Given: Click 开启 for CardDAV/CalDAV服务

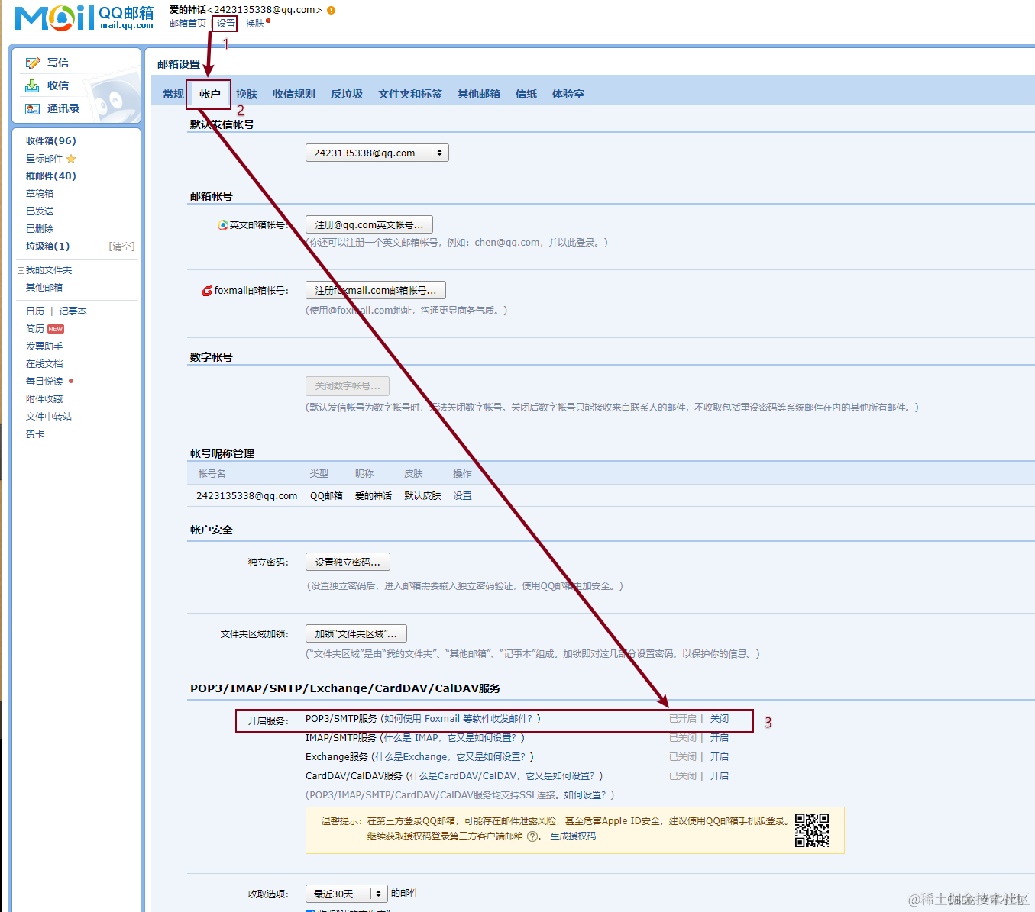Looking at the screenshot, I should [720, 776].
